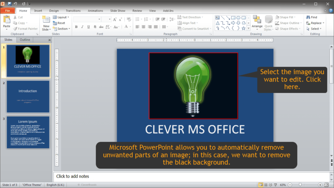Image resolution: width=334 pixels, height=188 pixels.
Task: Click the Increase Font Size icon
Action: pos(115,19)
